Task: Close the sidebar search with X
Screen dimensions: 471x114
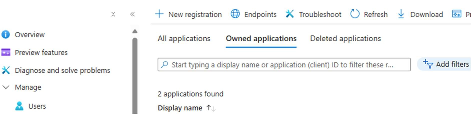Action: point(113,14)
